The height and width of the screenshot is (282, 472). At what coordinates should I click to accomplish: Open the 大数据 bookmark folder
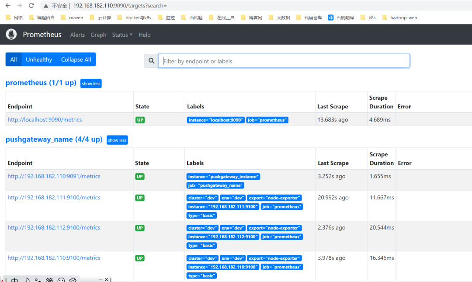tap(279, 17)
